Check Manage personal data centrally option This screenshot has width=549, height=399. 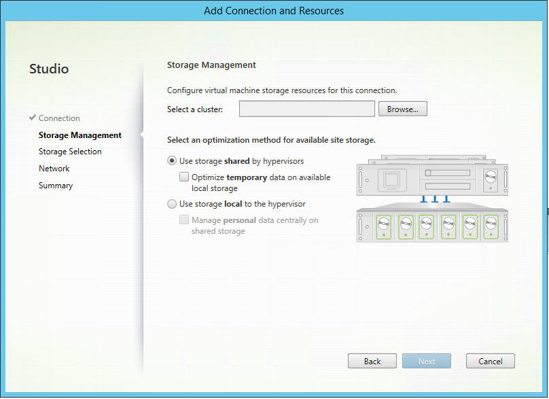coord(184,220)
